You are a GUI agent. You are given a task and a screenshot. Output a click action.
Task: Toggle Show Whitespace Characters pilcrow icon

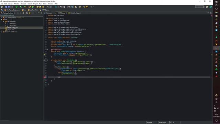(x=61, y=7)
